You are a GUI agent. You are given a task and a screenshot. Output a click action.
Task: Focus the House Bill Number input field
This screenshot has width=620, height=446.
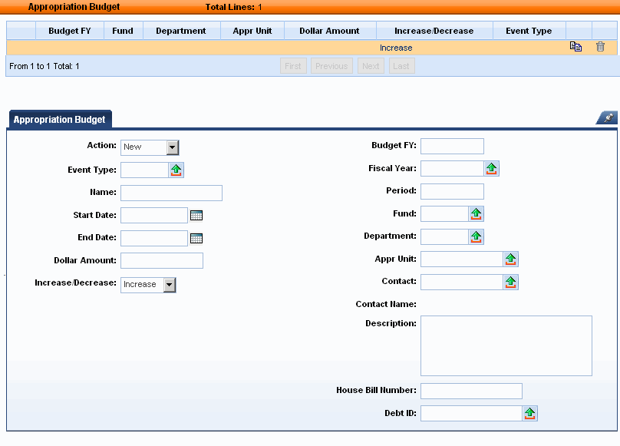tap(471, 391)
